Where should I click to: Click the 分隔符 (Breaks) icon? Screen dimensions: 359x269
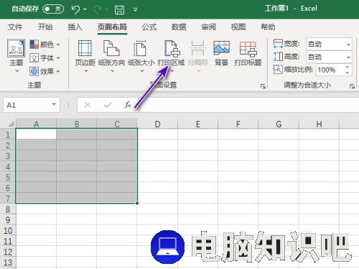click(x=197, y=49)
